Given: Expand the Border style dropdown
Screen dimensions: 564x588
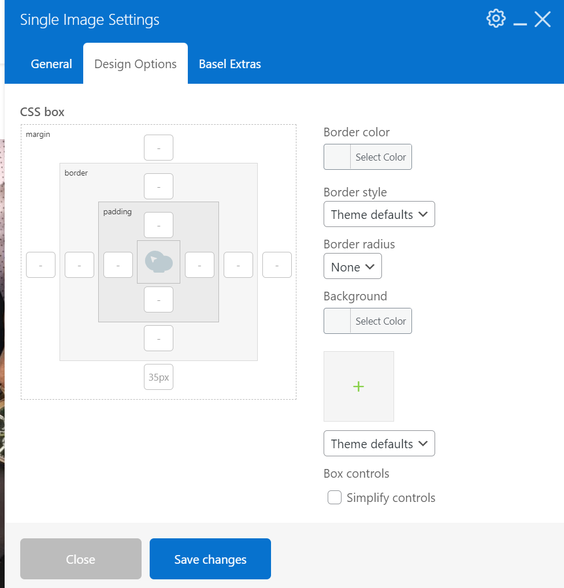Looking at the screenshot, I should coord(379,214).
